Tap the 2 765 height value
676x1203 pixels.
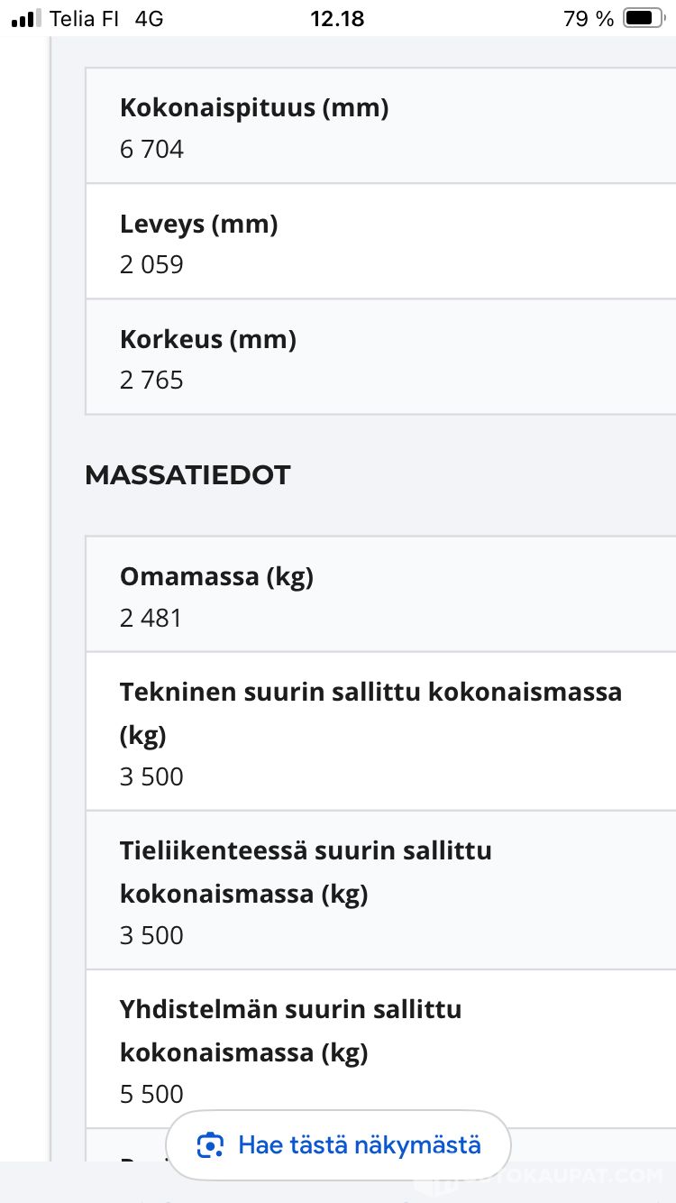pos(151,380)
